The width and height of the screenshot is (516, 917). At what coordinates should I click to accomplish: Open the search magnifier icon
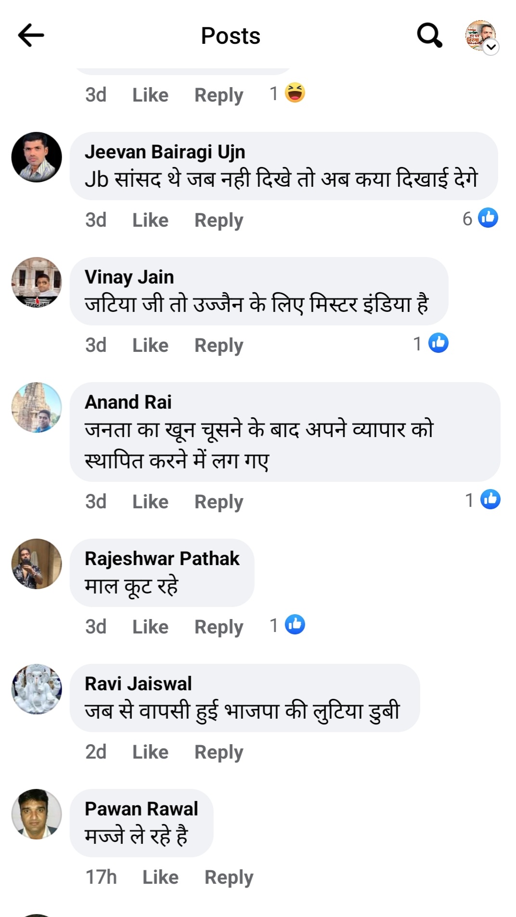[429, 36]
